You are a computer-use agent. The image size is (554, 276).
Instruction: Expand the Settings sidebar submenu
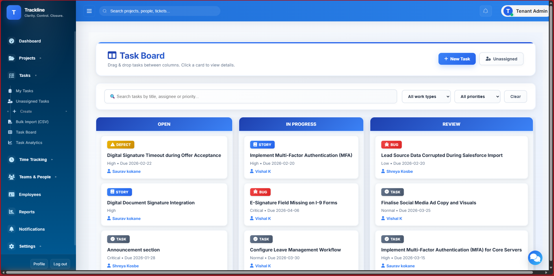click(x=27, y=246)
